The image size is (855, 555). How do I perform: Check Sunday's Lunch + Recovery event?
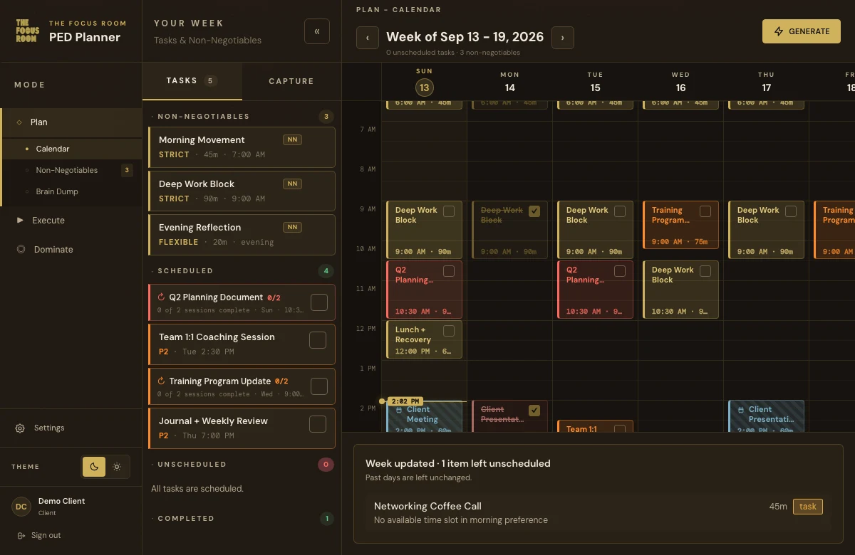click(x=449, y=331)
